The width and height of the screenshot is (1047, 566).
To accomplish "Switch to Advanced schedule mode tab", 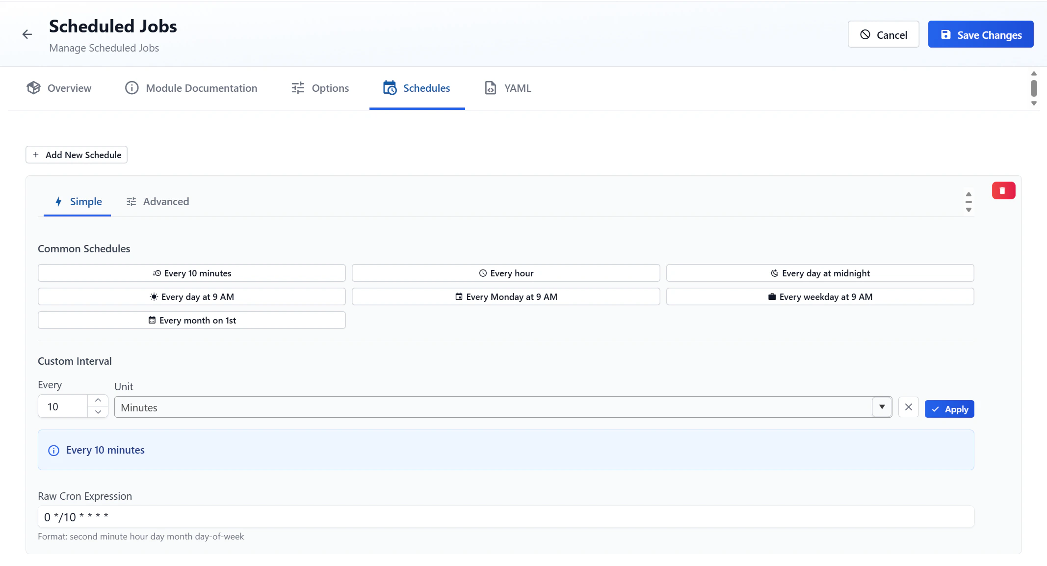I will pyautogui.click(x=157, y=202).
